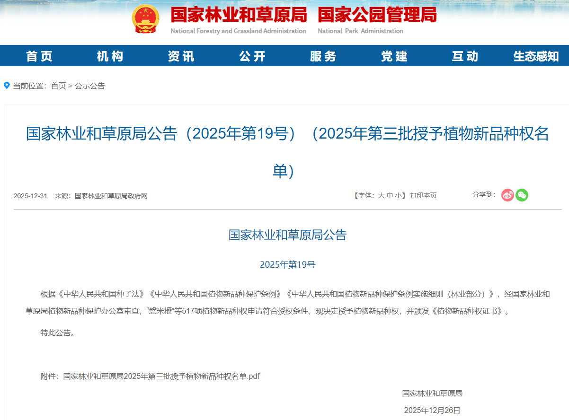Click the blue location pin icon
The image size is (569, 420).
coord(7,86)
